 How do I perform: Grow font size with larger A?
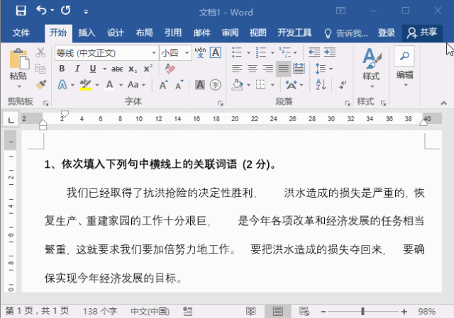pyautogui.click(x=163, y=85)
